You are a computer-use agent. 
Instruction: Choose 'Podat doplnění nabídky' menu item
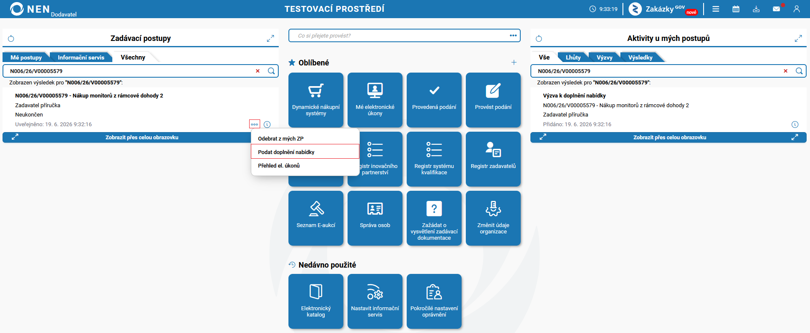[x=305, y=152]
